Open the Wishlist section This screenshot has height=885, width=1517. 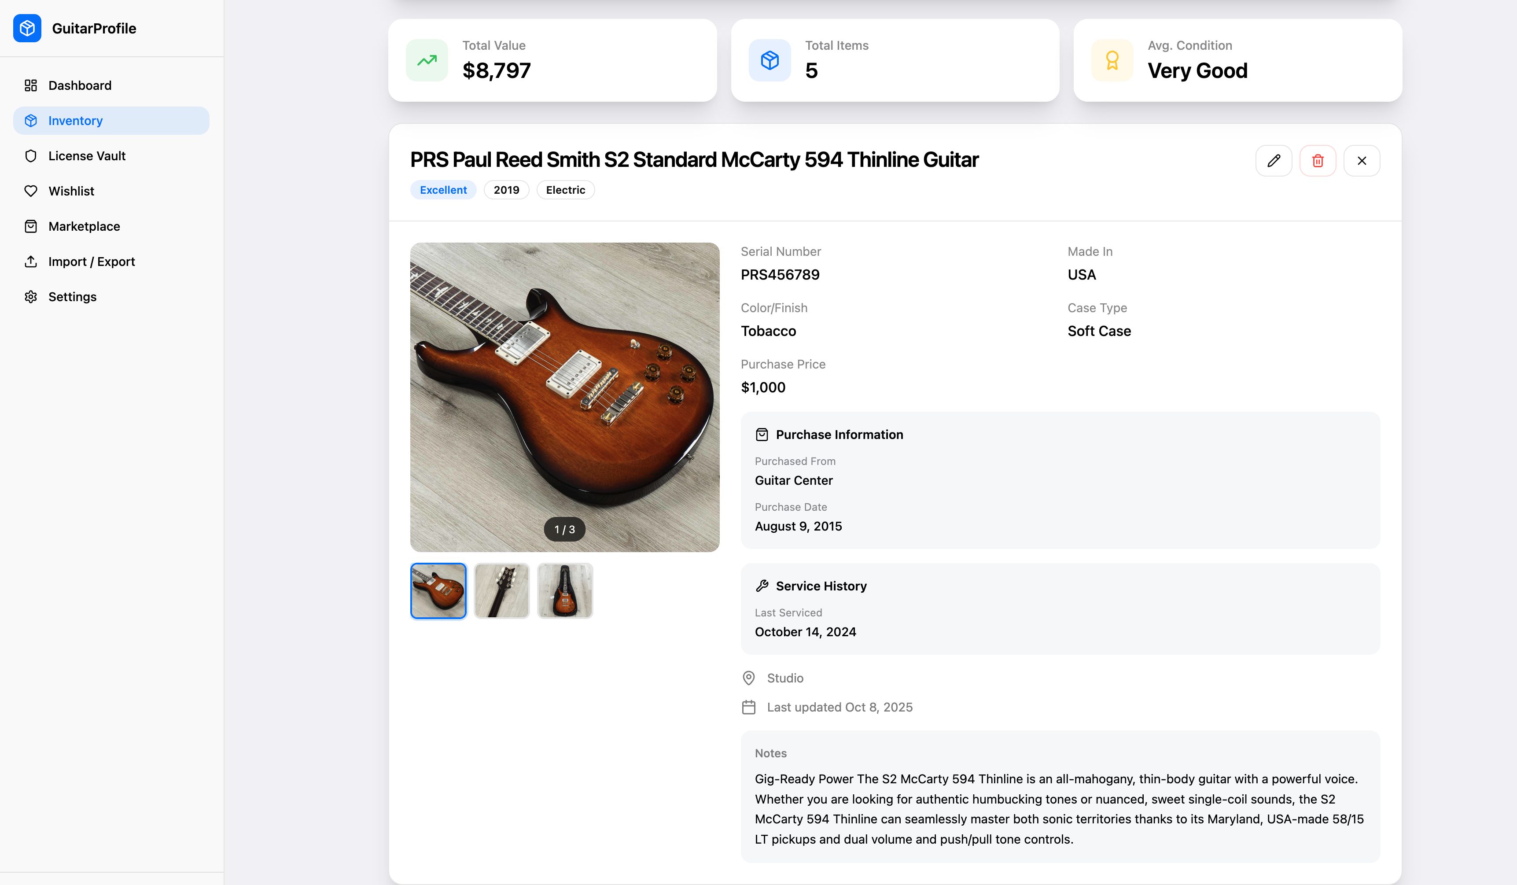71,191
